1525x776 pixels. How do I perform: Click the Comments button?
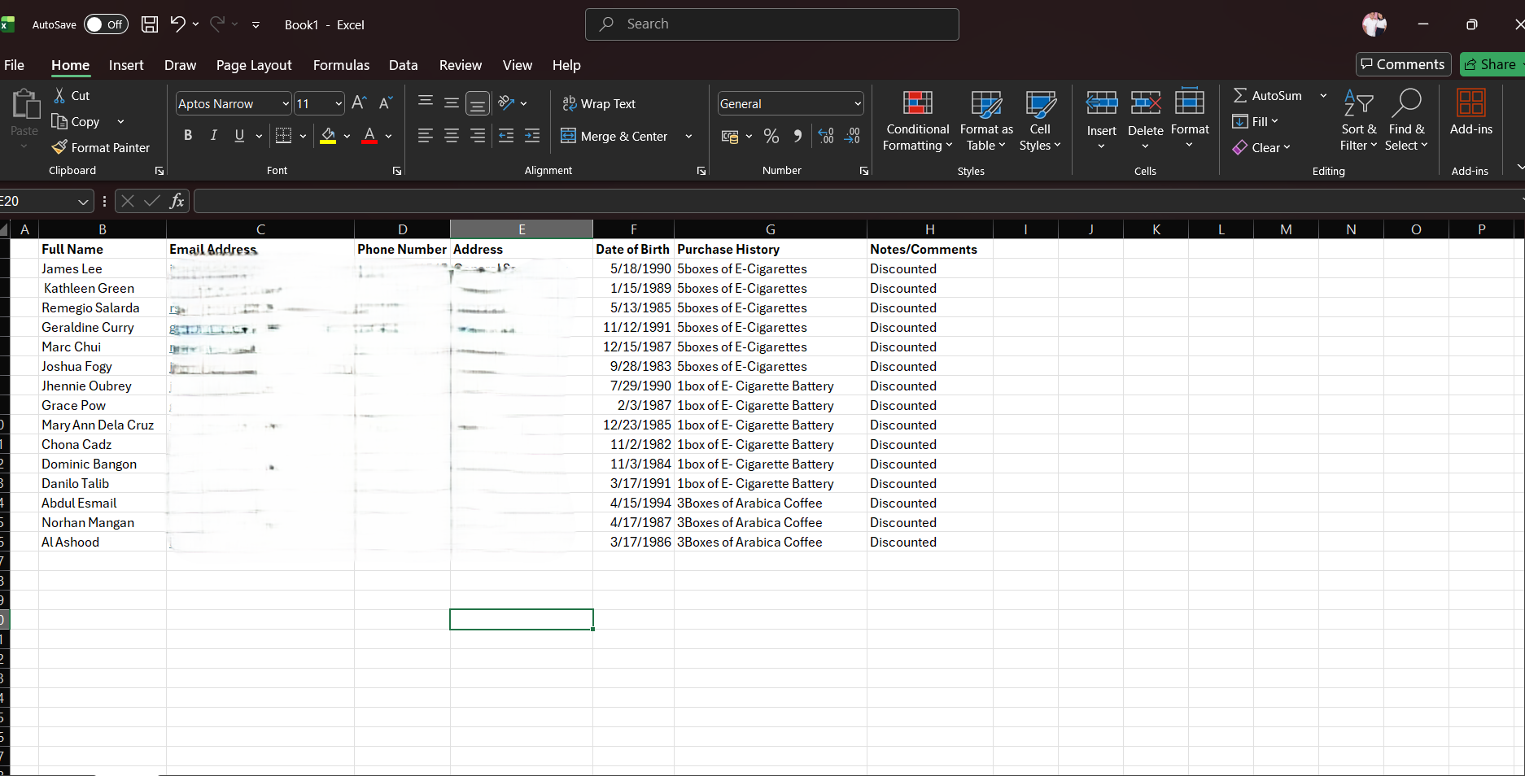pyautogui.click(x=1403, y=64)
